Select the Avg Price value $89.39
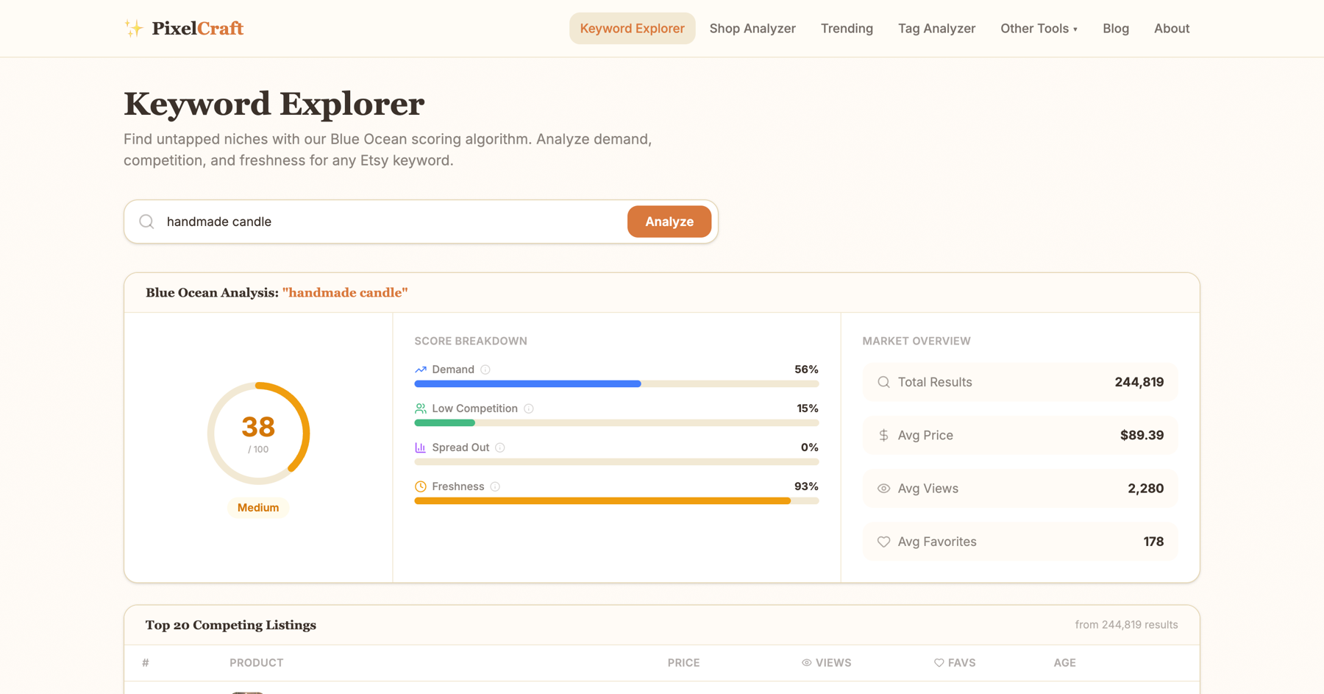 (1142, 435)
